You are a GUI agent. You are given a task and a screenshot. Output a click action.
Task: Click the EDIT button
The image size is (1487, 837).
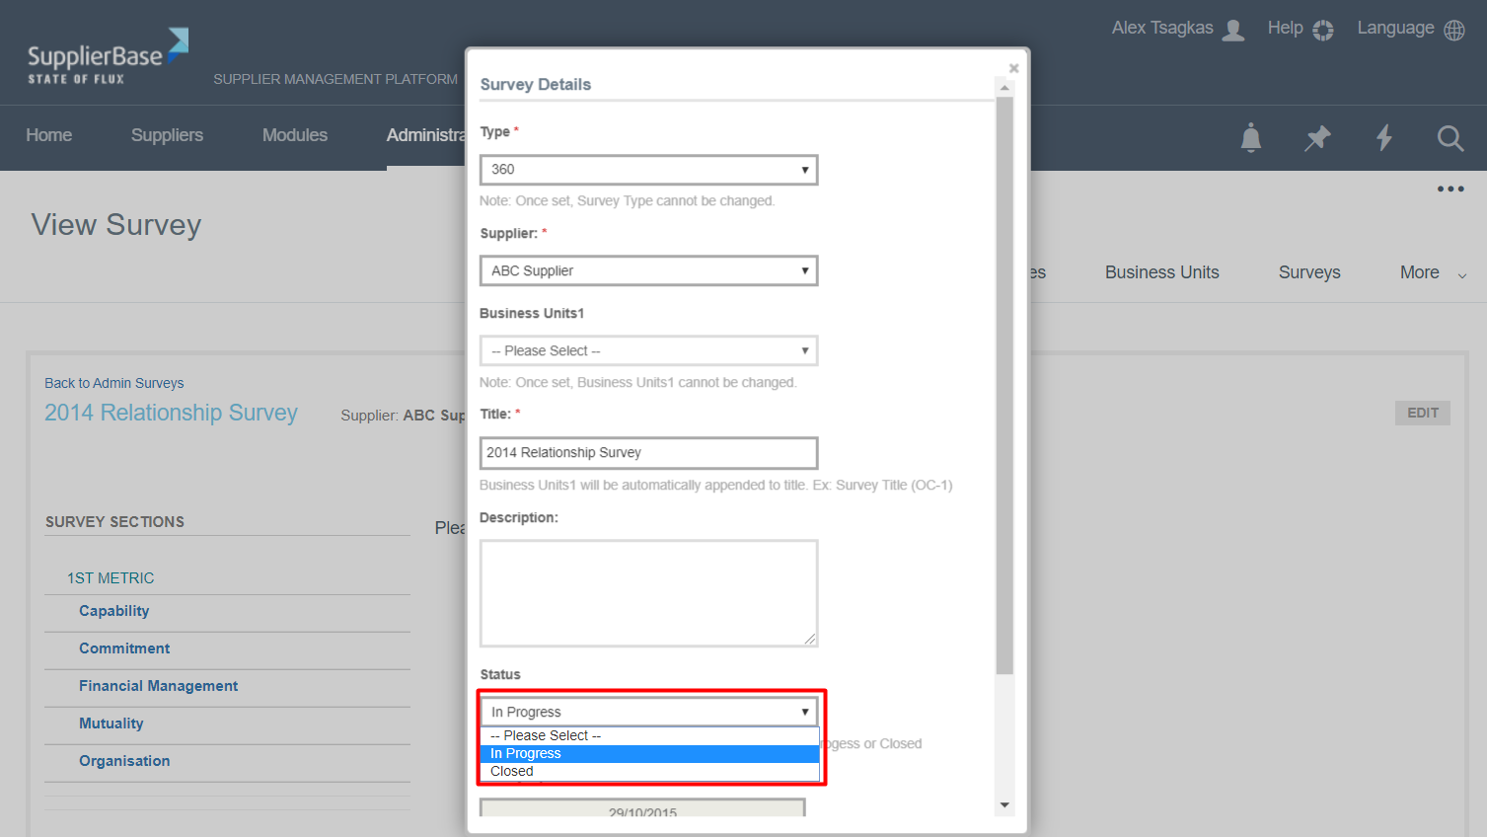click(1422, 413)
